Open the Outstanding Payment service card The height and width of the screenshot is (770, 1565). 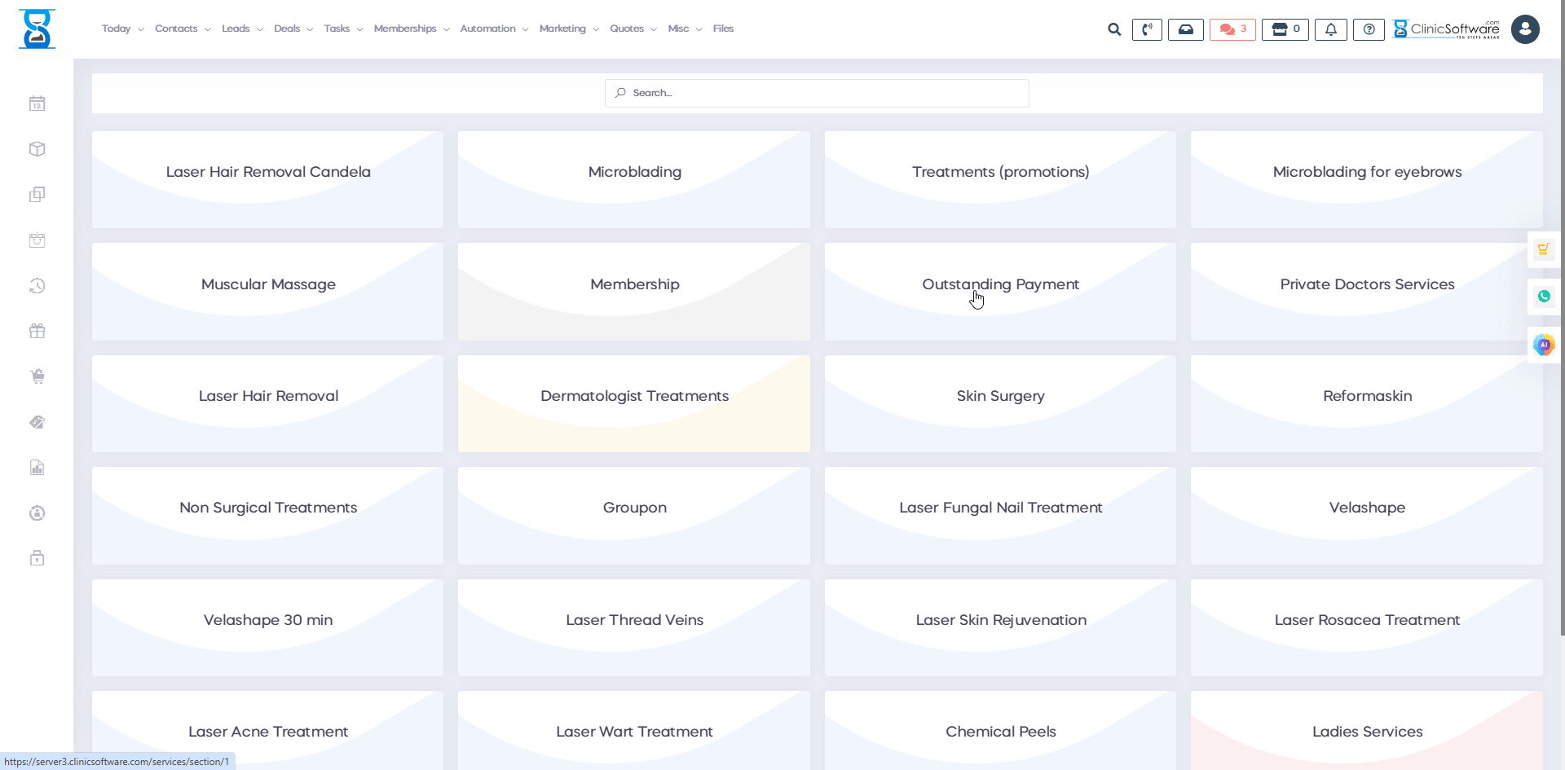click(1000, 284)
